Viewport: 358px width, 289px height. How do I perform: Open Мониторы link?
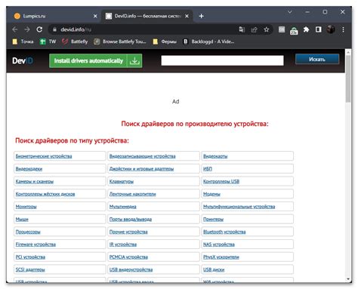26,207
